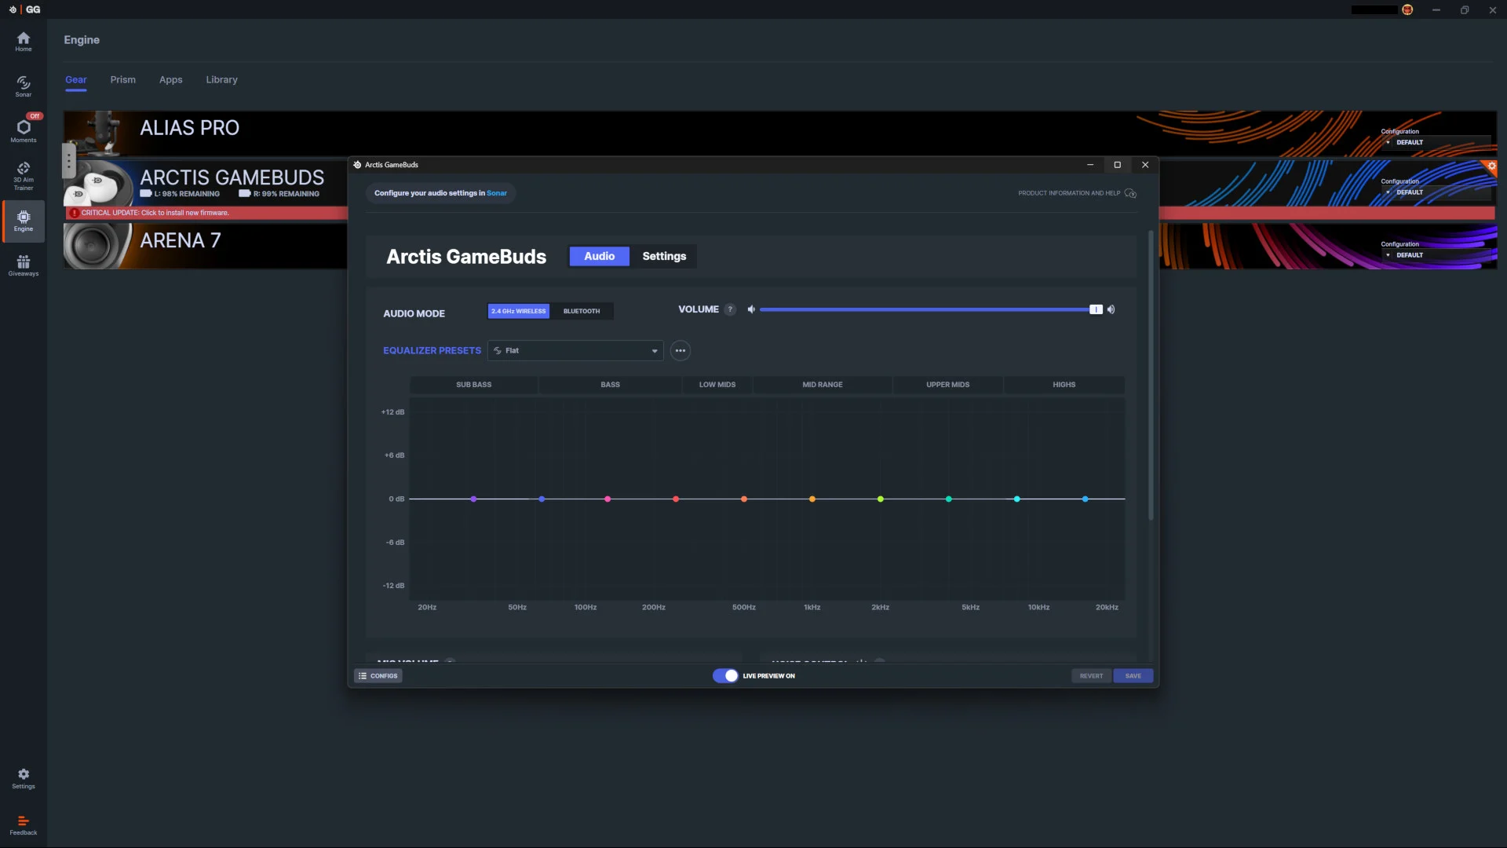The width and height of the screenshot is (1507, 848).
Task: Select 2.4 GHz Wireless audio mode
Action: 518,312
